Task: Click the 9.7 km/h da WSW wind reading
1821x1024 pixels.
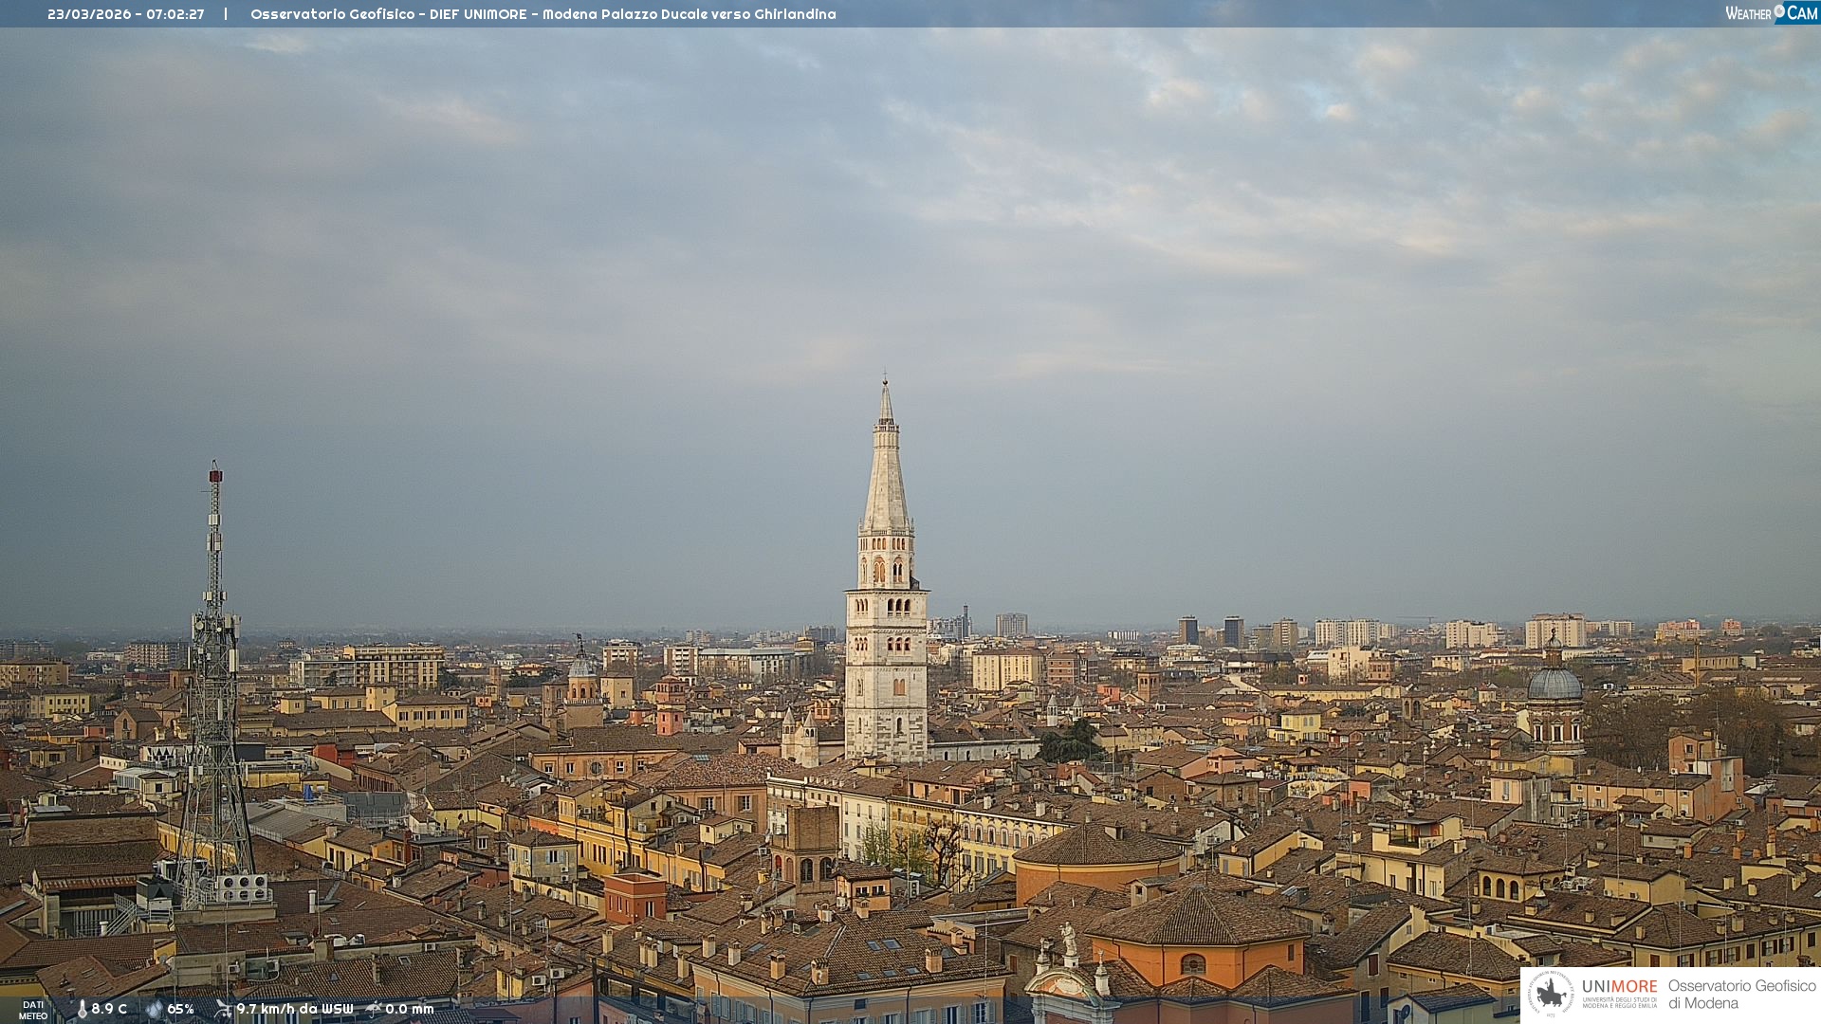Action: 295,1009
